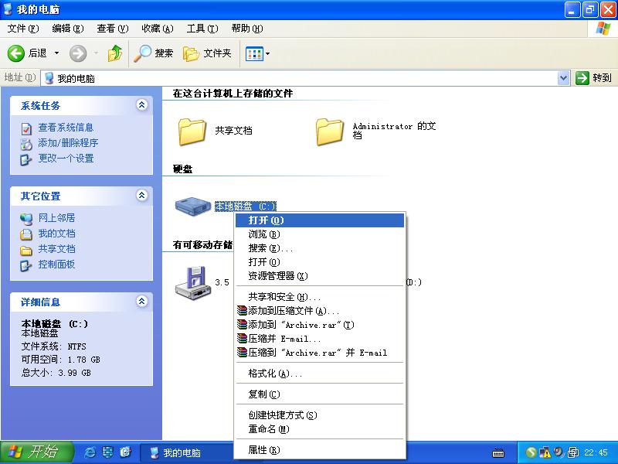Viewport: 618px width, 464px height.
Task: Choose 添加到 "Archive.rar"(T) entry
Action: 320,325
